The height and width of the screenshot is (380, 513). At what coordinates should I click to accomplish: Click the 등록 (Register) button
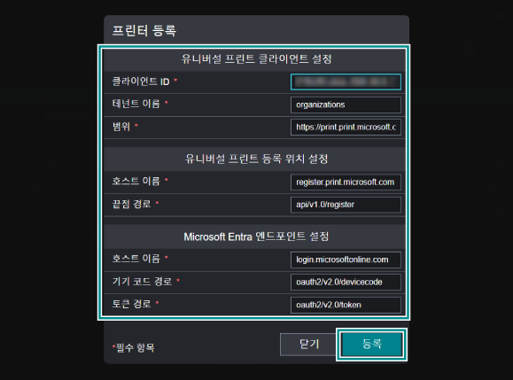(x=371, y=345)
